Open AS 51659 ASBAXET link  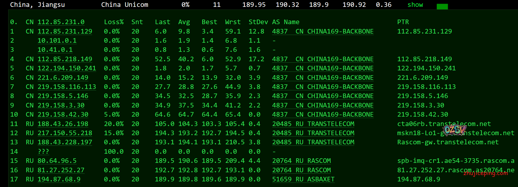pyautogui.click(x=303, y=179)
